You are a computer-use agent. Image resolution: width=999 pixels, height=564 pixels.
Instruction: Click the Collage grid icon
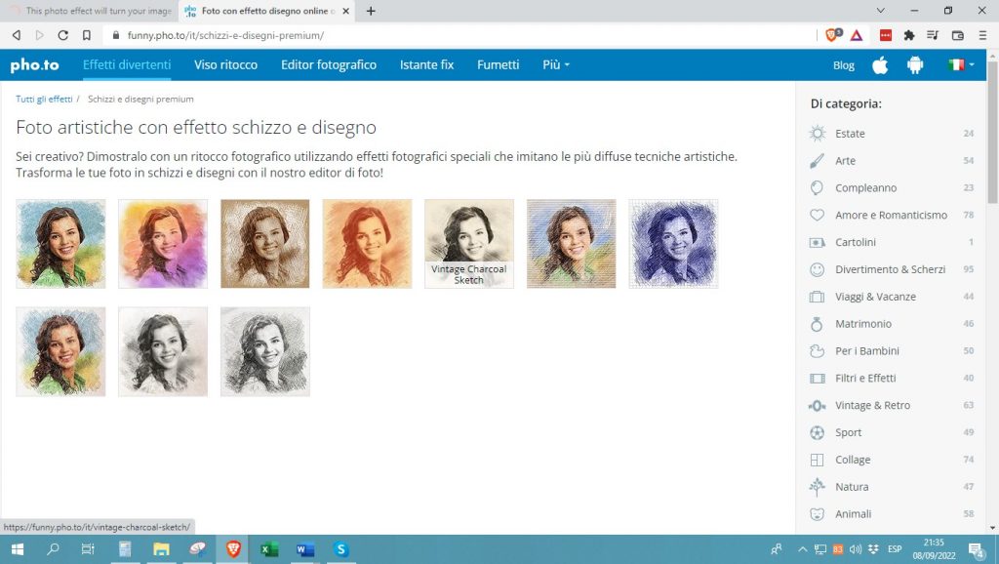click(816, 460)
